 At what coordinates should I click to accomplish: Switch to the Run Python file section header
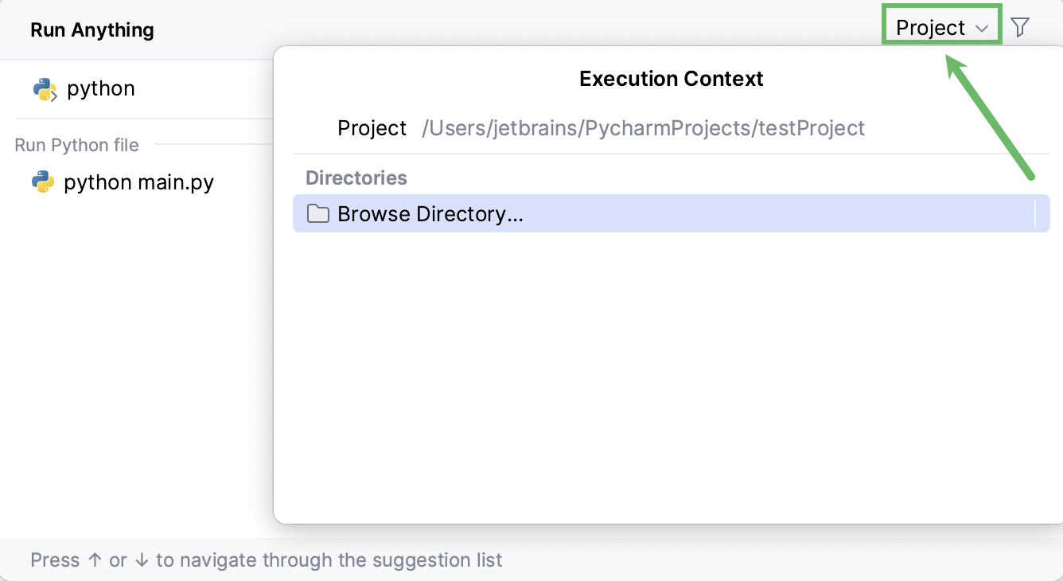76,145
